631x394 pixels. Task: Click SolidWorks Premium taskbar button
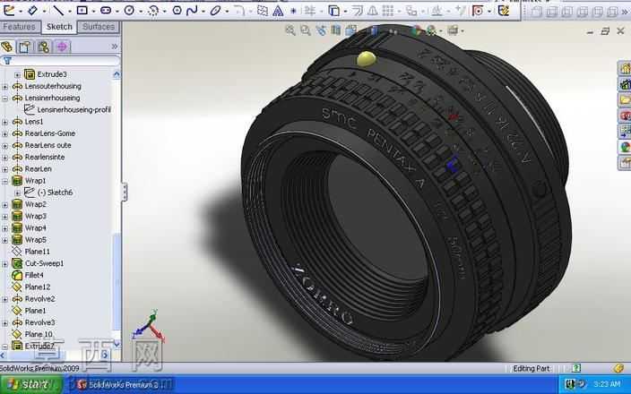tap(124, 385)
